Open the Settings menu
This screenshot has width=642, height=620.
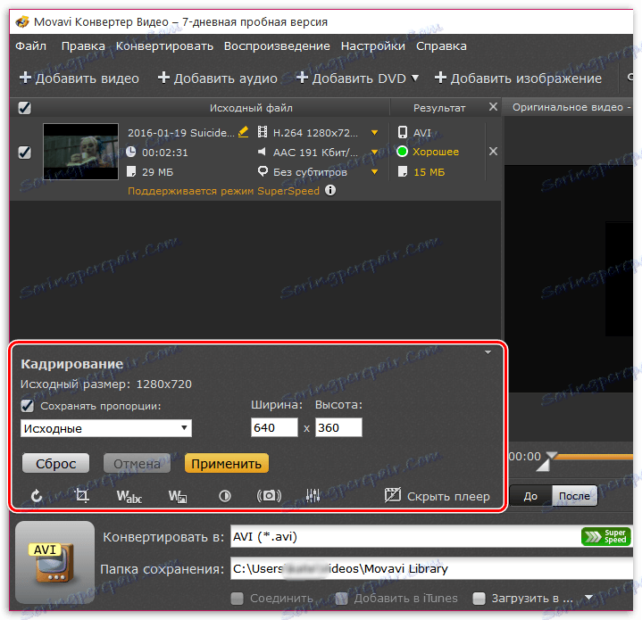tap(373, 45)
